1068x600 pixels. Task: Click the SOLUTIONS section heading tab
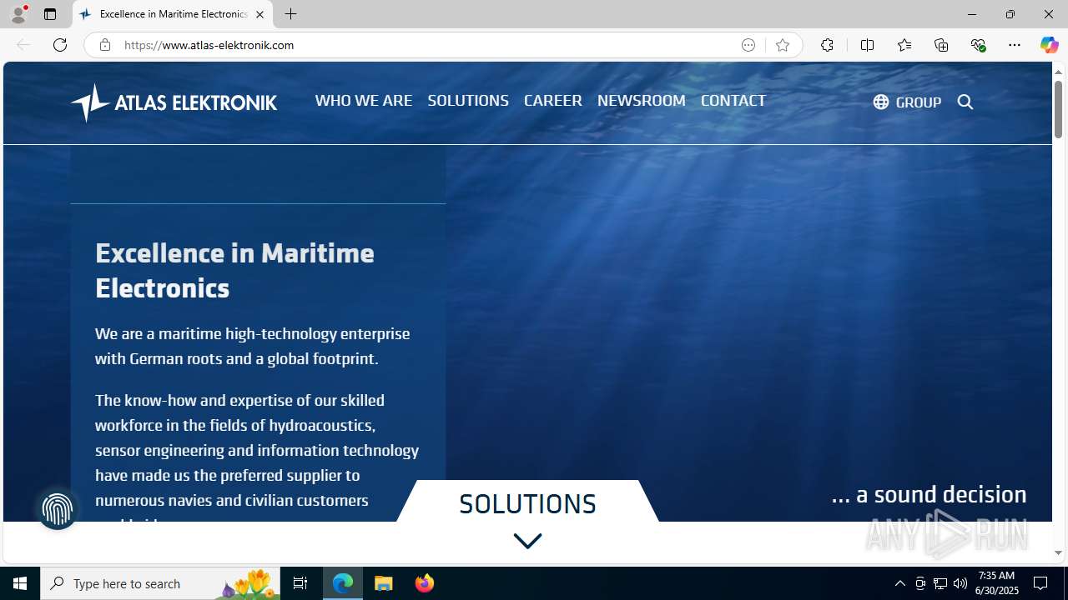pos(527,503)
